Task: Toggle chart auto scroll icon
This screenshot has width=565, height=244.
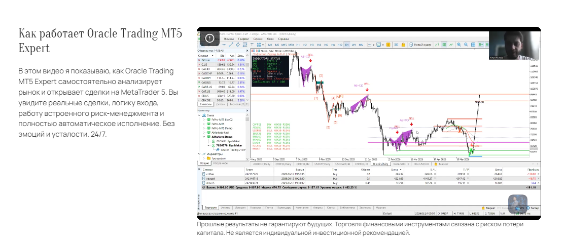Action: [x=481, y=45]
